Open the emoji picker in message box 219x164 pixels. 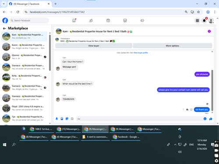(205, 119)
